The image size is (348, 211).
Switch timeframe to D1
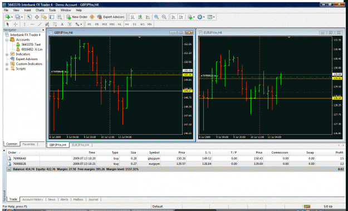coord(135,24)
